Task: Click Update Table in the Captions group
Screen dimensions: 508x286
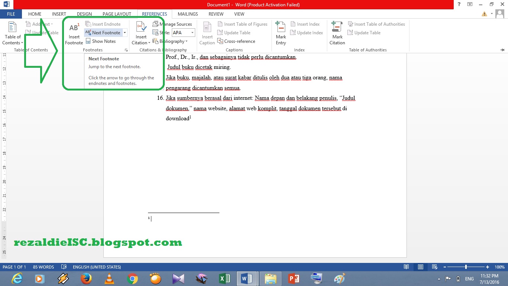Action: 234,33
